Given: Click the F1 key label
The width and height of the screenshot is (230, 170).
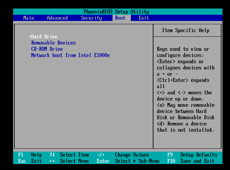Looking at the screenshot, I should [21, 155].
